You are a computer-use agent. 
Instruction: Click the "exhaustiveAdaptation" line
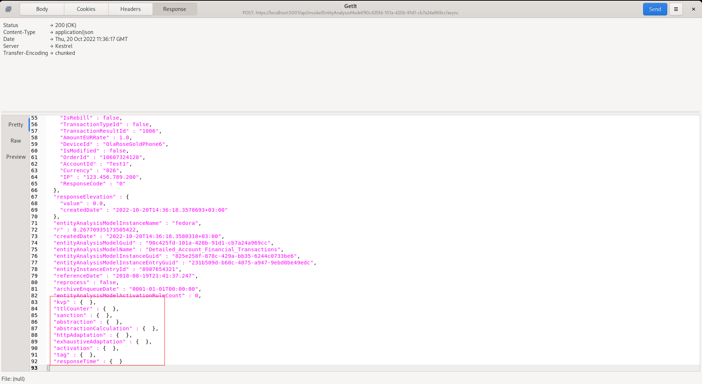click(x=103, y=342)
